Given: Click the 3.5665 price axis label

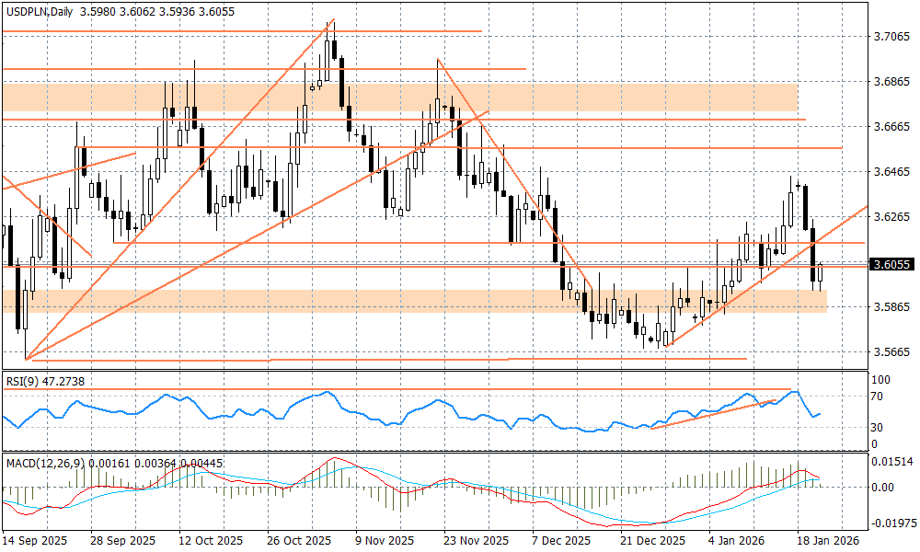Looking at the screenshot, I should 891,351.
